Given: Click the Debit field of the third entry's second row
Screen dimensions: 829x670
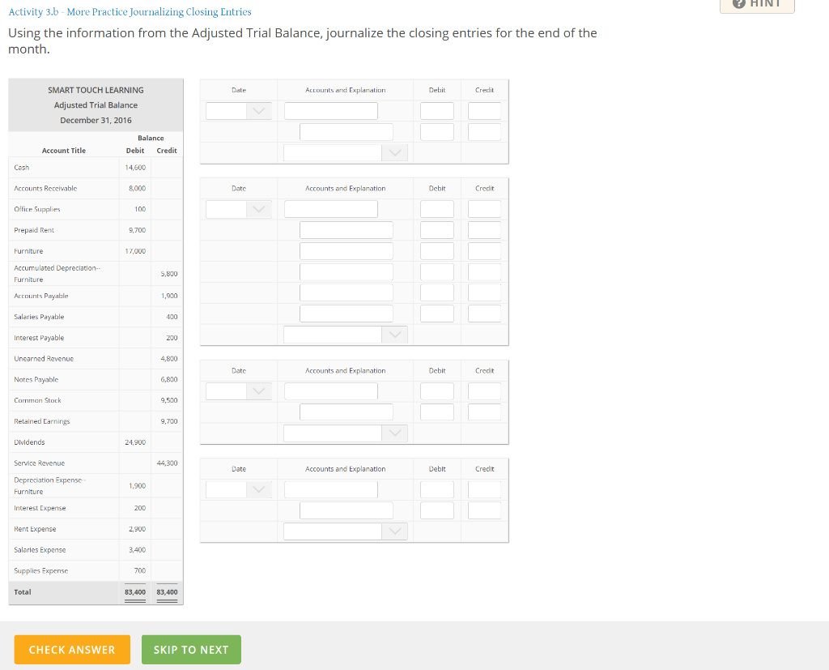Looking at the screenshot, I should [436, 412].
